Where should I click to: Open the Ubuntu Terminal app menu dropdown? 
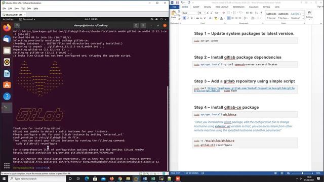click(x=27, y=19)
